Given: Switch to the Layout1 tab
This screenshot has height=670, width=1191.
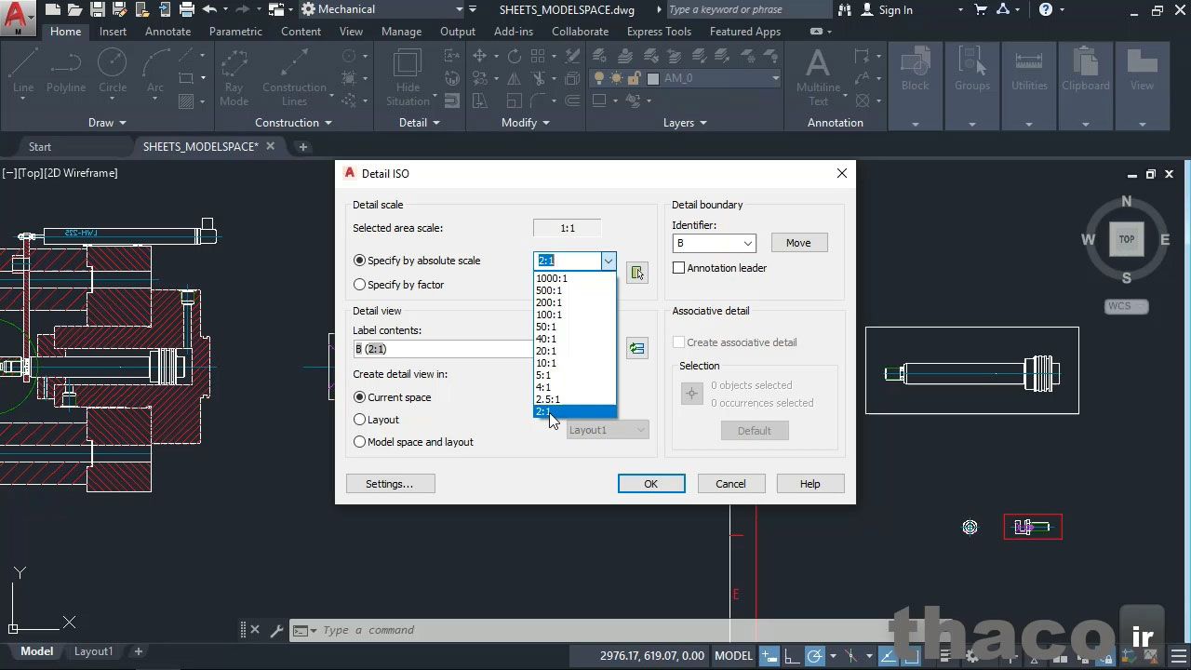Looking at the screenshot, I should tap(93, 651).
